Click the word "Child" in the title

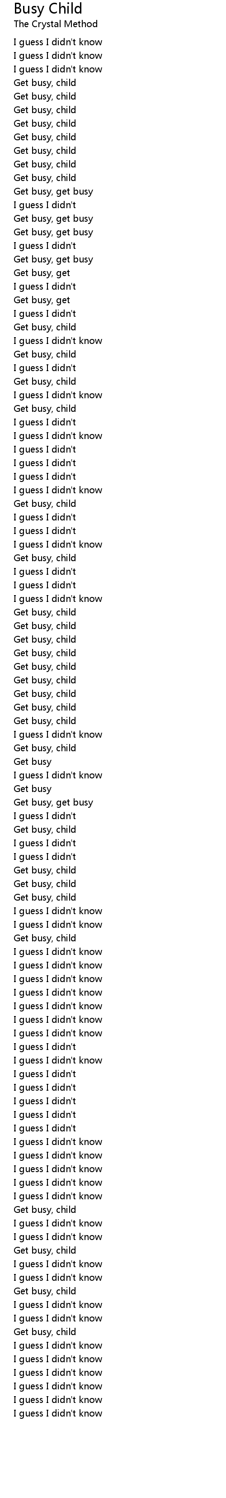66,9
